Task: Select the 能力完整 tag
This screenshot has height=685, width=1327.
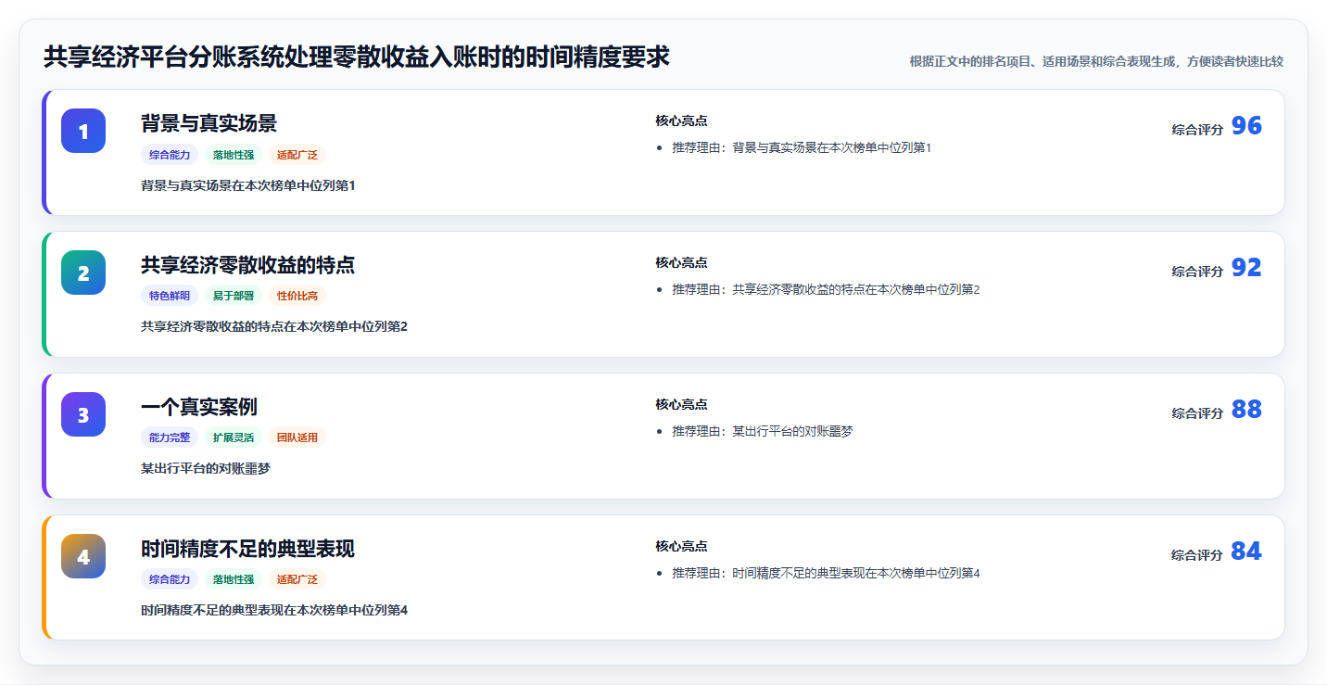Action: click(170, 438)
